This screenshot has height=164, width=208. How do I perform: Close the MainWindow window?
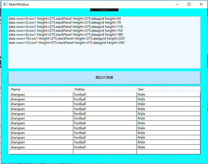[201, 4]
